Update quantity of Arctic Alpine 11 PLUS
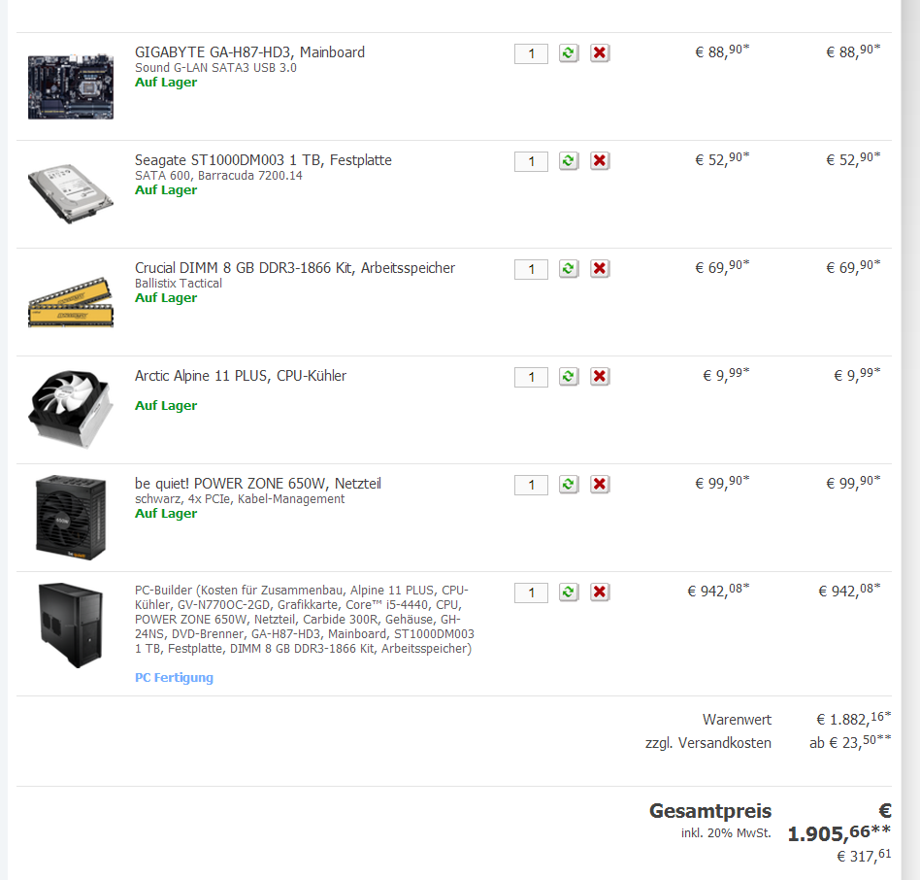The height and width of the screenshot is (880, 920). [568, 376]
